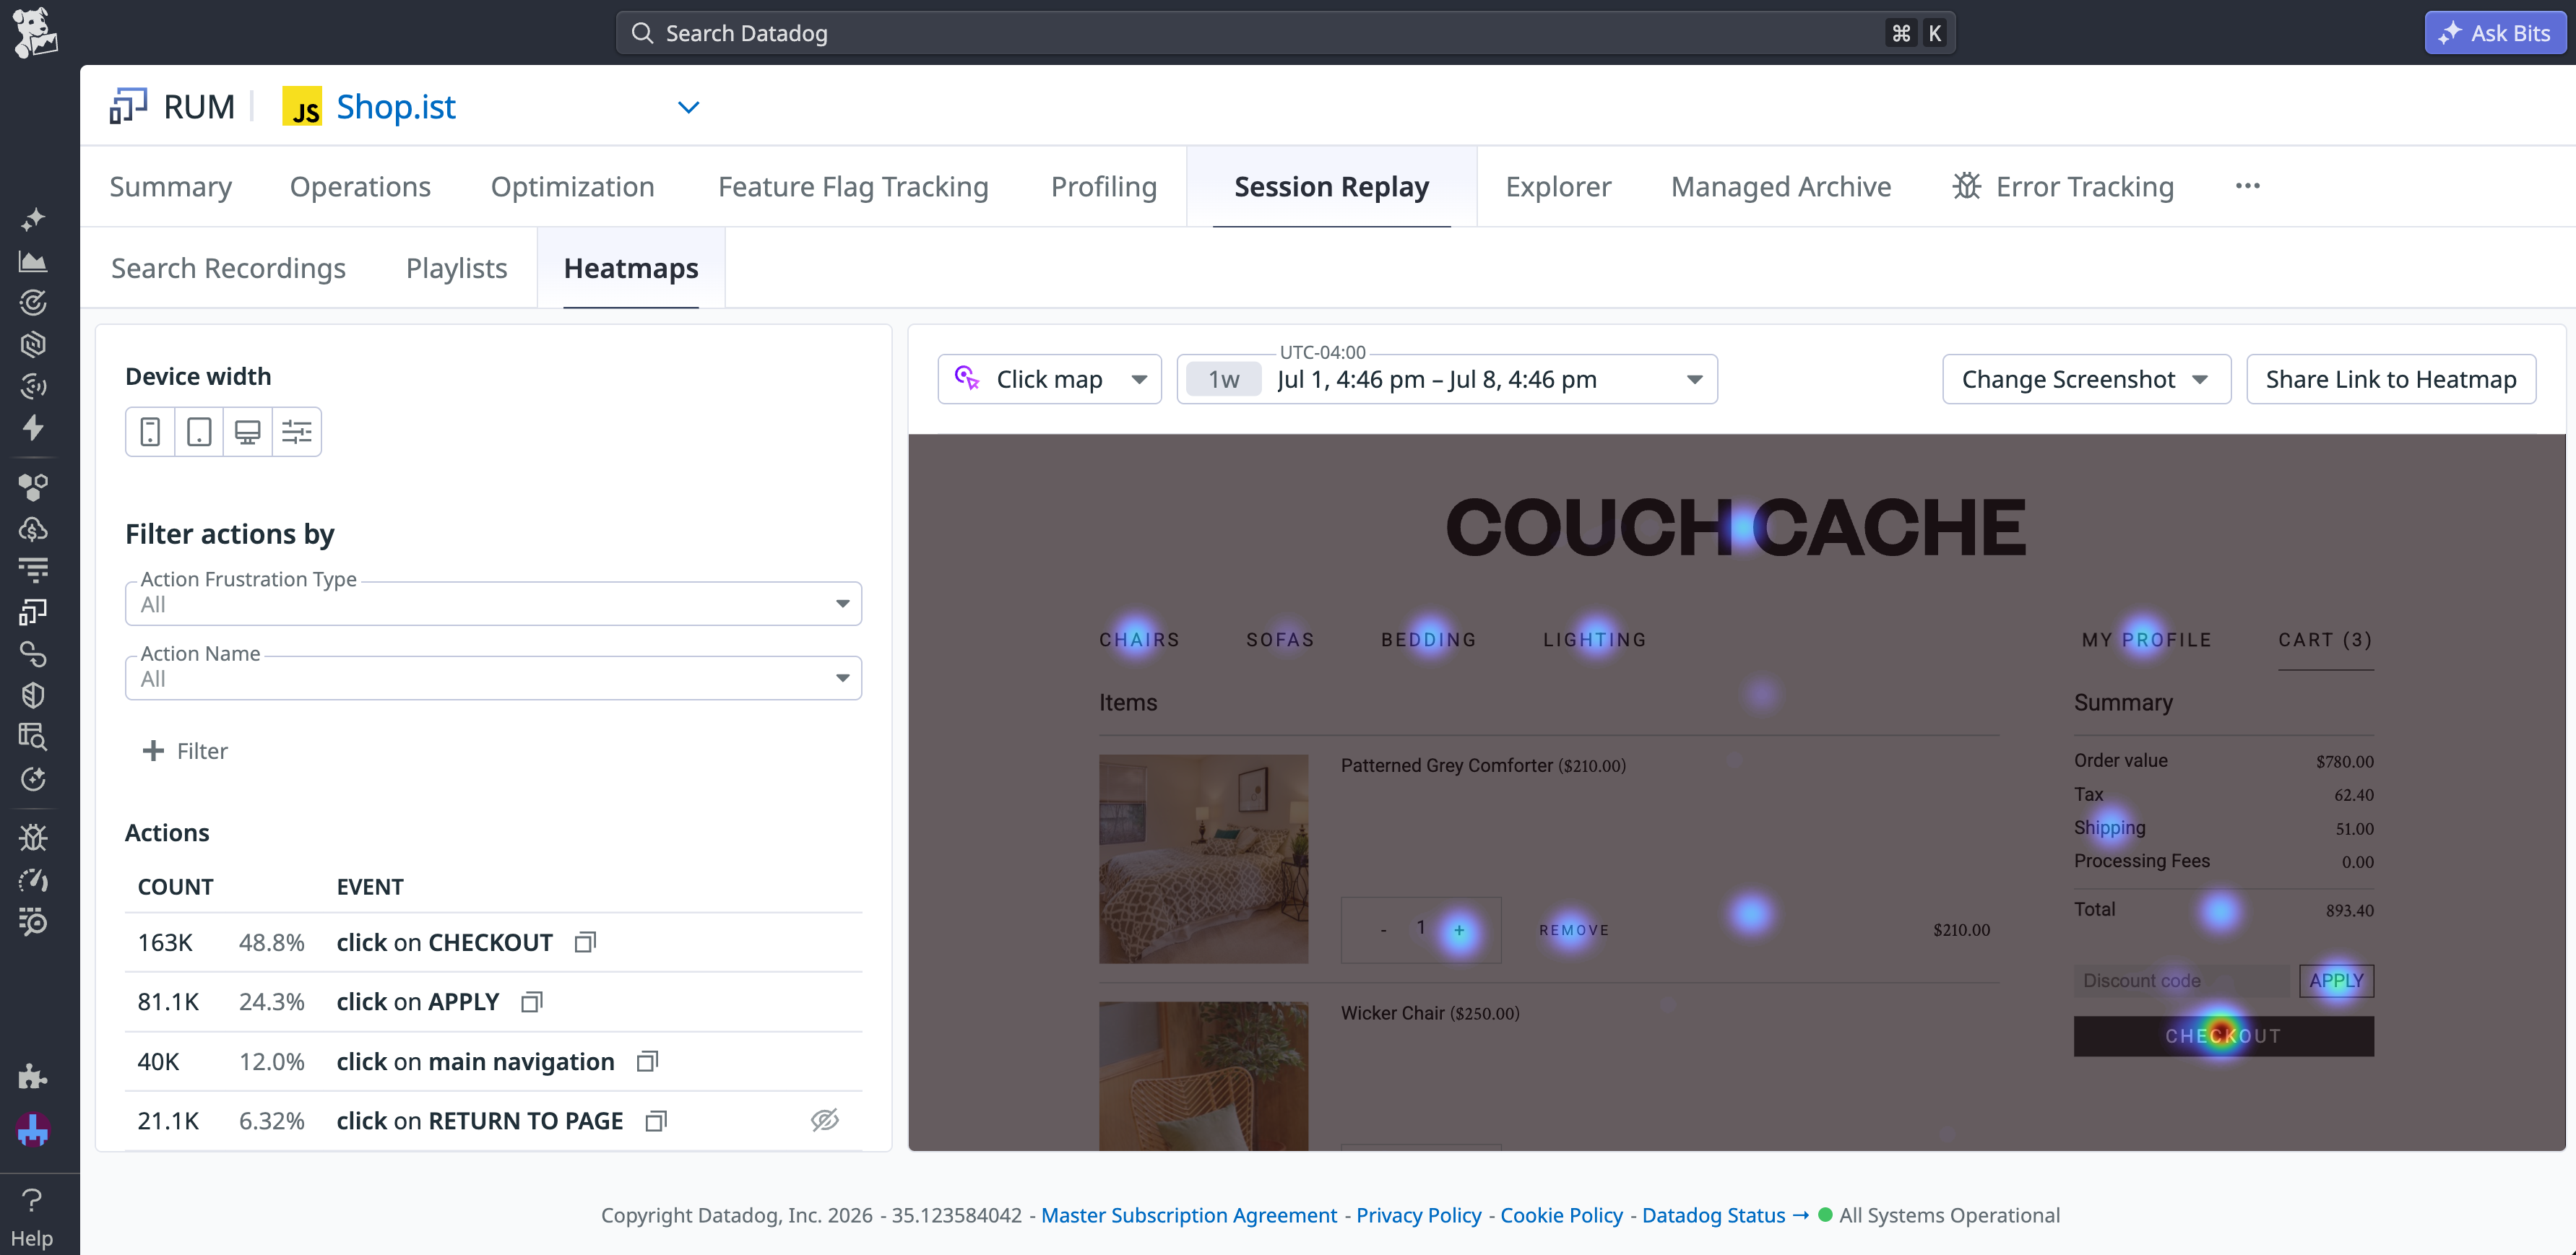
Task: Open the Action Name dropdown
Action: pos(493,678)
